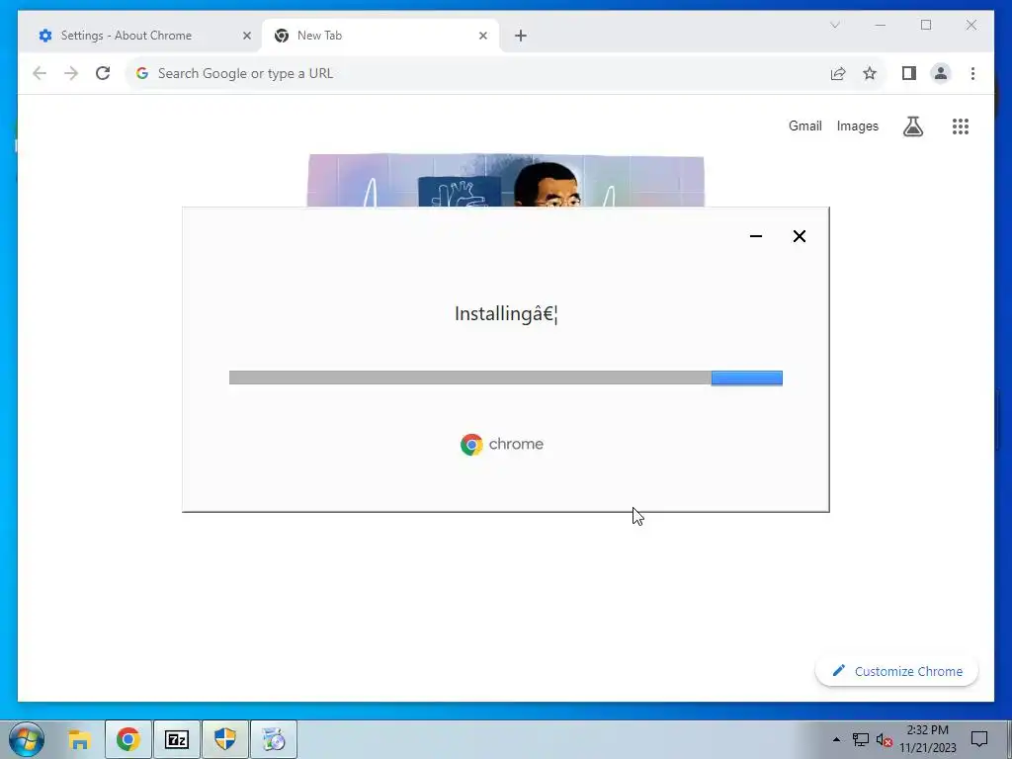Show hidden system tray icons

tap(836, 739)
